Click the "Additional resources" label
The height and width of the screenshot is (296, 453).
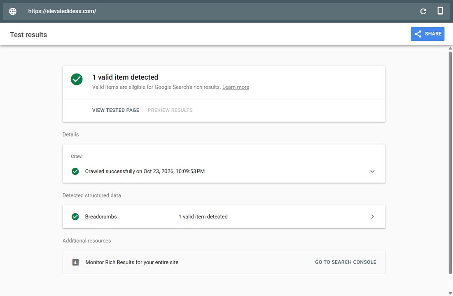click(86, 241)
